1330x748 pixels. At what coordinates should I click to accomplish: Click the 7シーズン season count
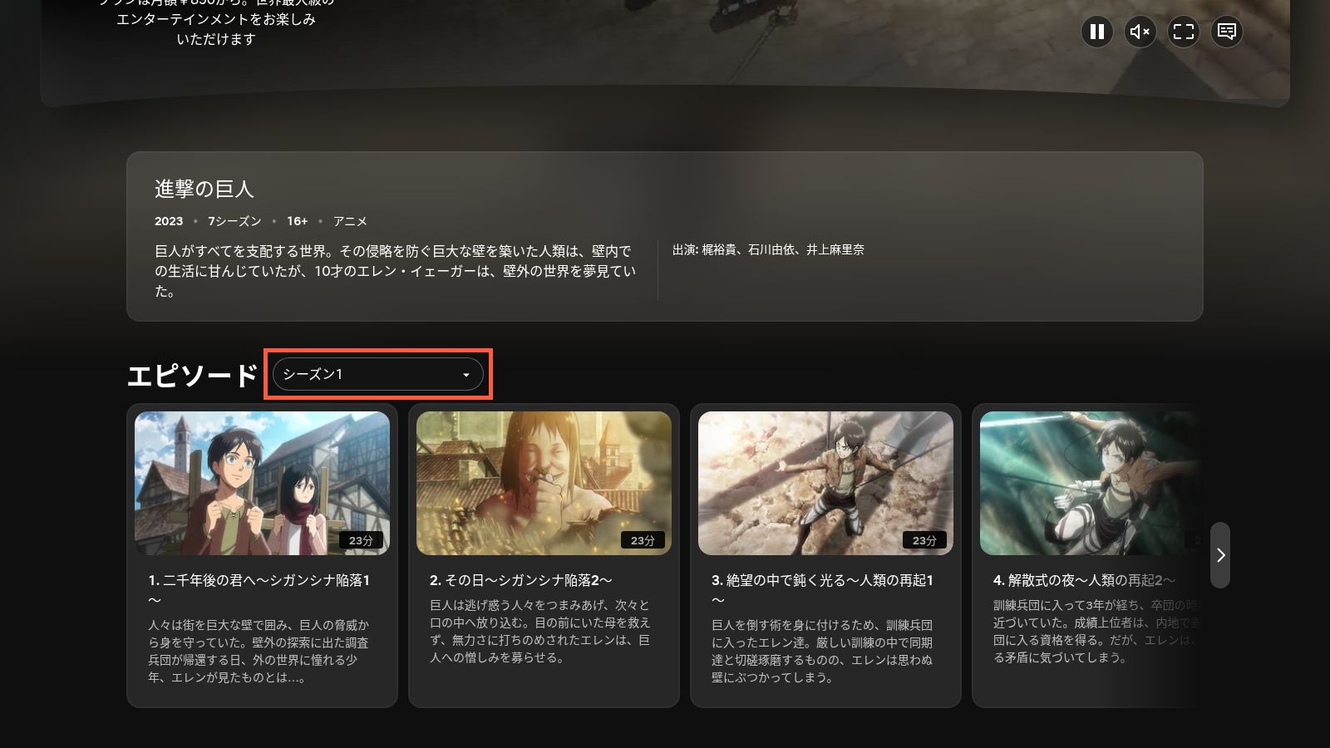[234, 221]
